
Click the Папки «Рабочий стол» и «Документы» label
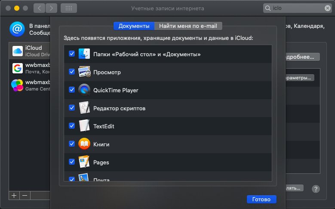[147, 54]
